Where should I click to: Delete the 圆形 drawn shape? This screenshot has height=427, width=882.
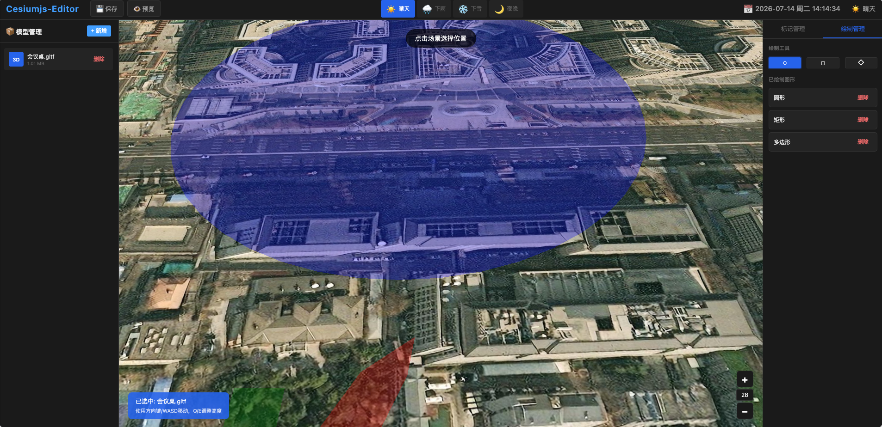click(863, 98)
